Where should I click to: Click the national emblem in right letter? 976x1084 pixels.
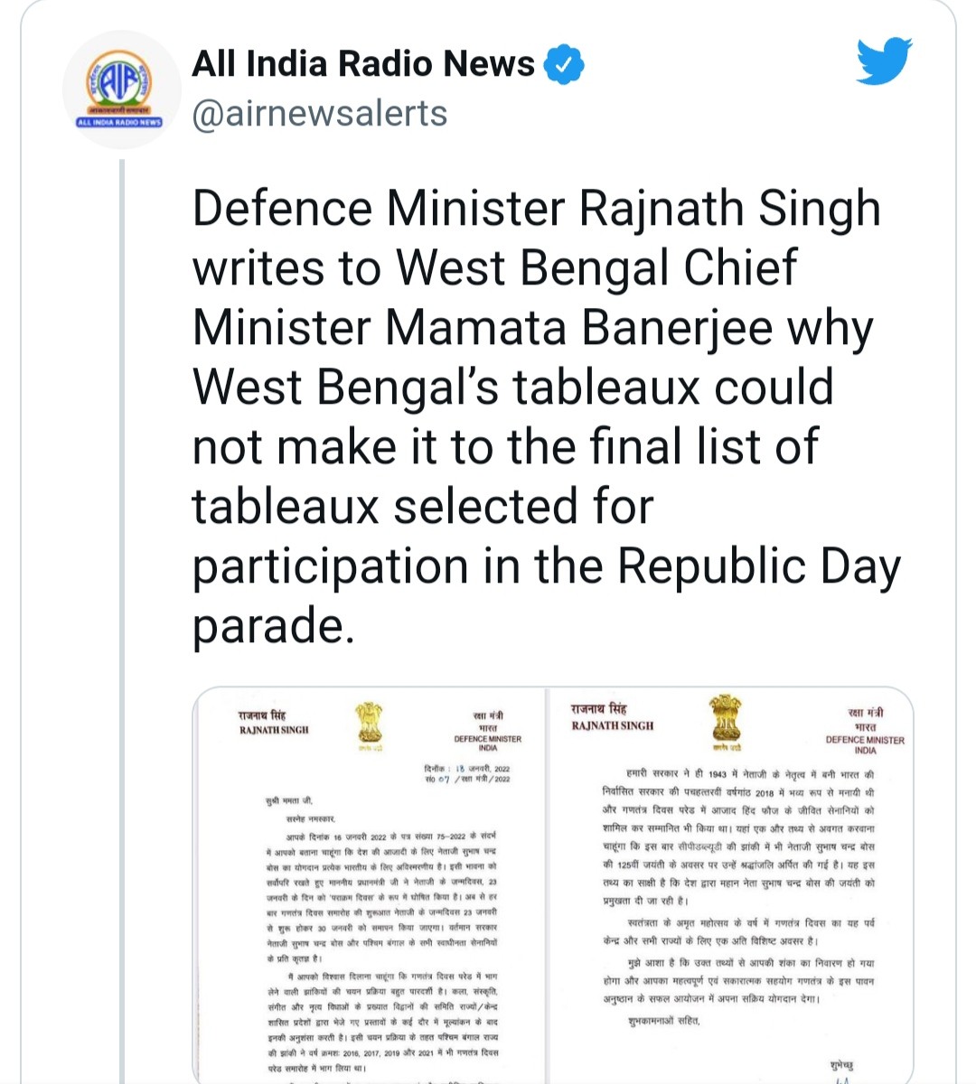(x=725, y=721)
